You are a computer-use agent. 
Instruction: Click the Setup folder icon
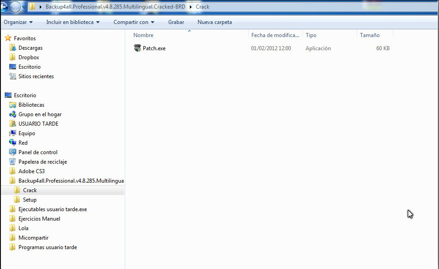(17, 199)
